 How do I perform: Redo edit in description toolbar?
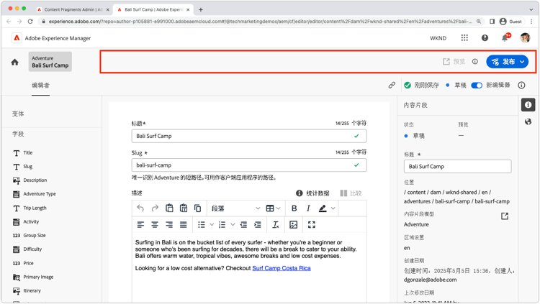click(155, 208)
